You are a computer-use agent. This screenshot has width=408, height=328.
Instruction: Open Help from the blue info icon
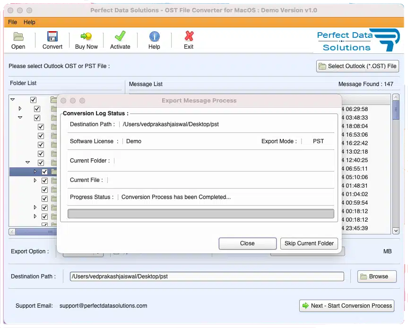pos(154,36)
